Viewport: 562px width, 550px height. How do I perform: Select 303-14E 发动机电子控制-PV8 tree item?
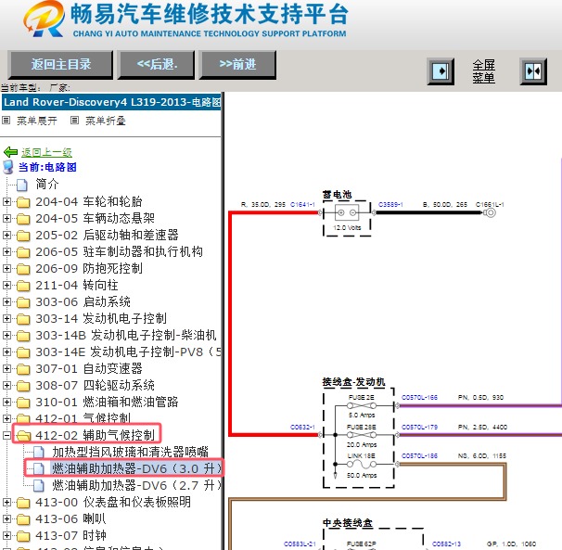pyautogui.click(x=128, y=352)
